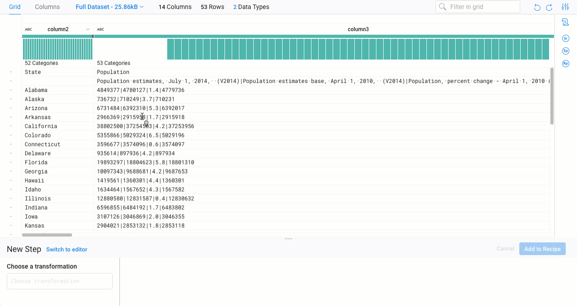Click the panel resize handle dots above New Step
The image size is (577, 306).
(288, 239)
